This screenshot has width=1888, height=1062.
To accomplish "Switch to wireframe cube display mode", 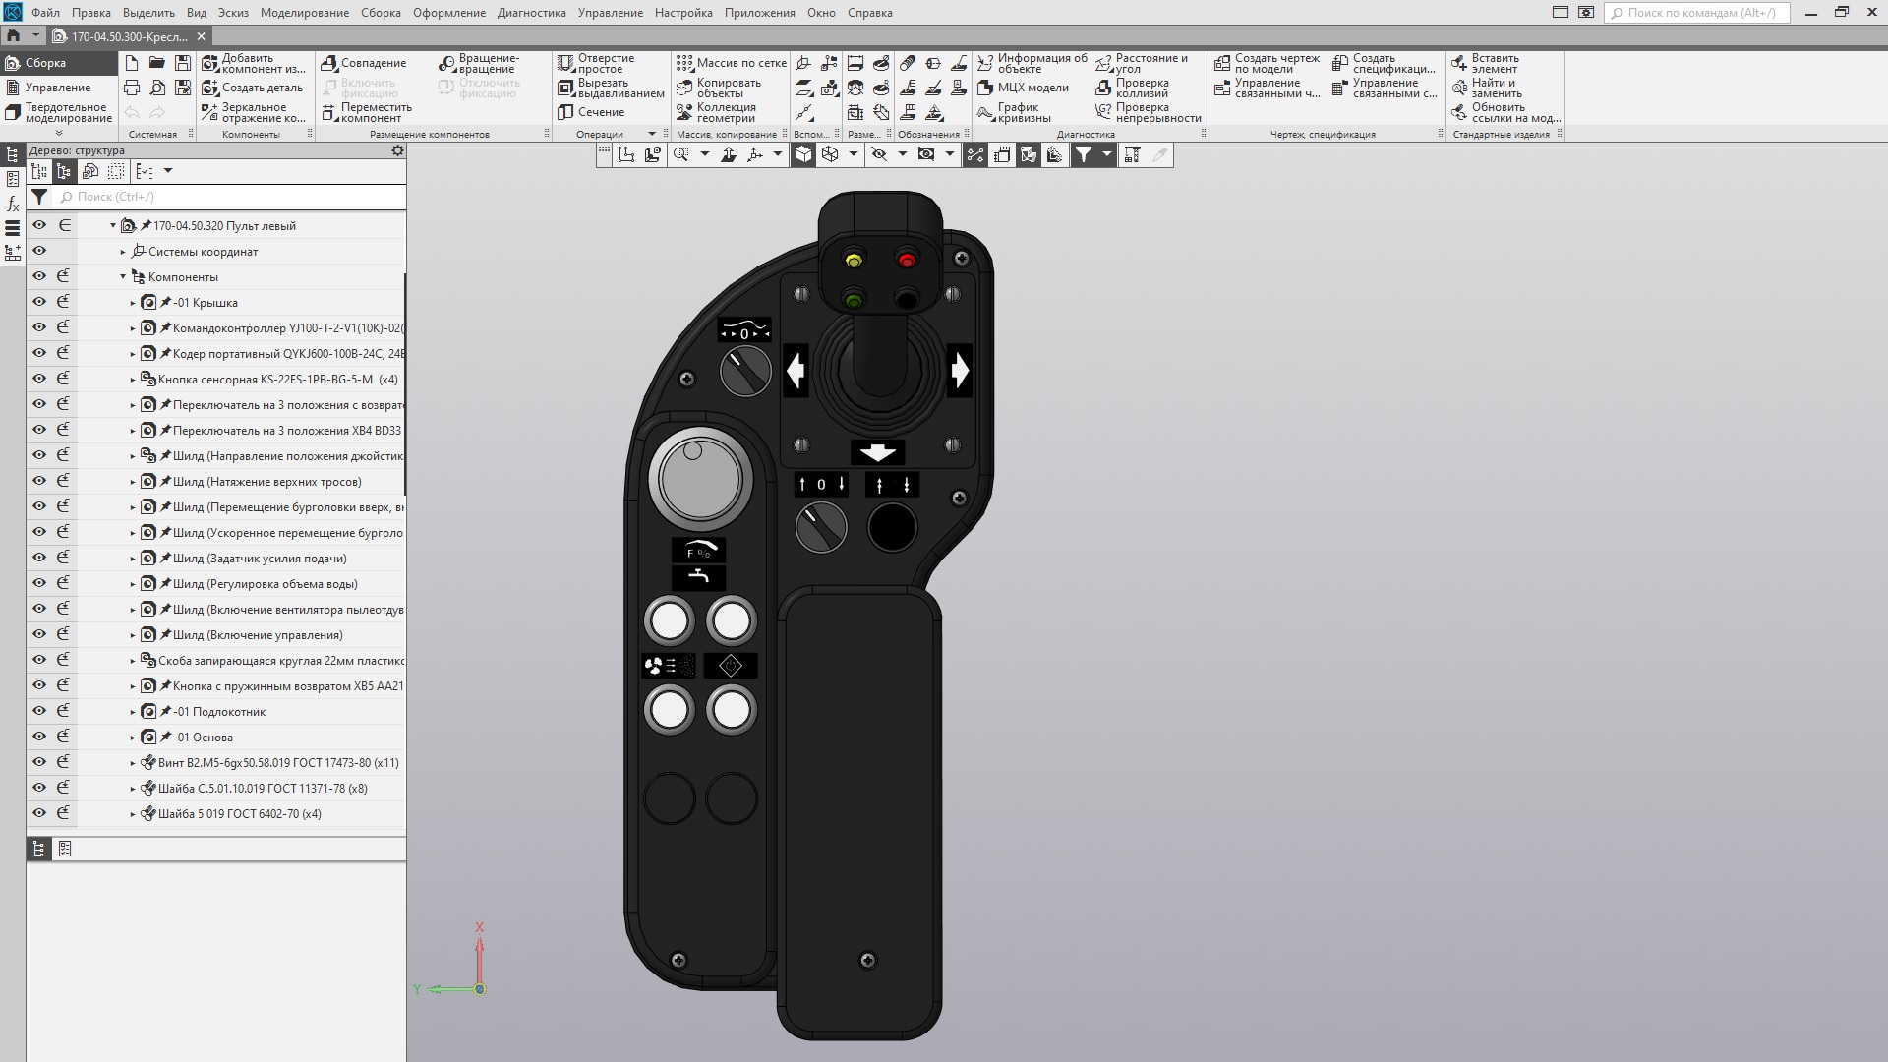I will [x=830, y=154].
